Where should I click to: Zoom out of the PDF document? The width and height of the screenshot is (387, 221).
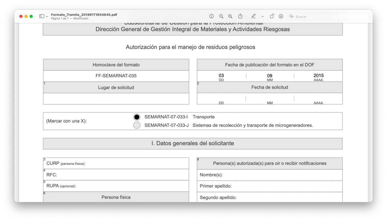pyautogui.click(x=221, y=16)
